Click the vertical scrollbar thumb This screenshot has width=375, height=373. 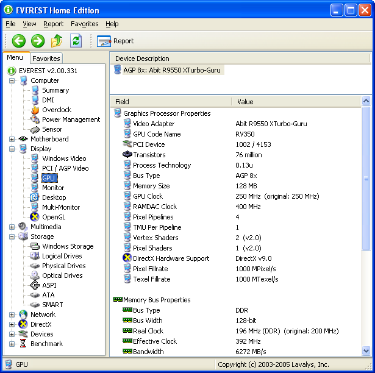pos(366,179)
